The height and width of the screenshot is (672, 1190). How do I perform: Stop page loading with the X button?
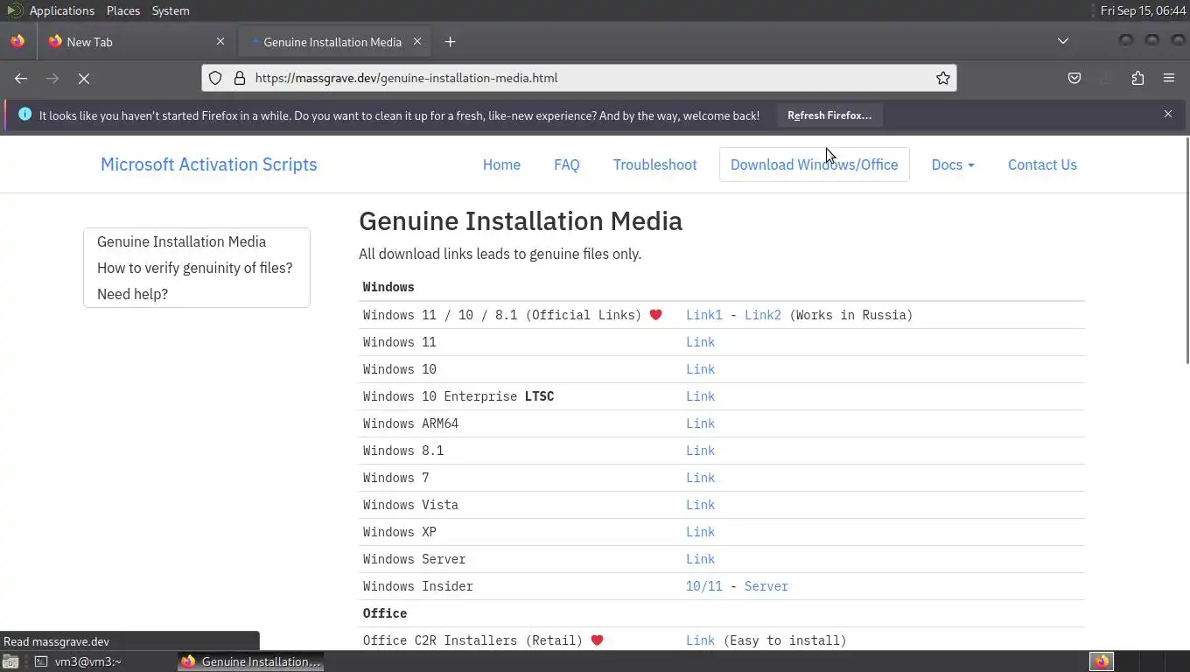point(84,78)
